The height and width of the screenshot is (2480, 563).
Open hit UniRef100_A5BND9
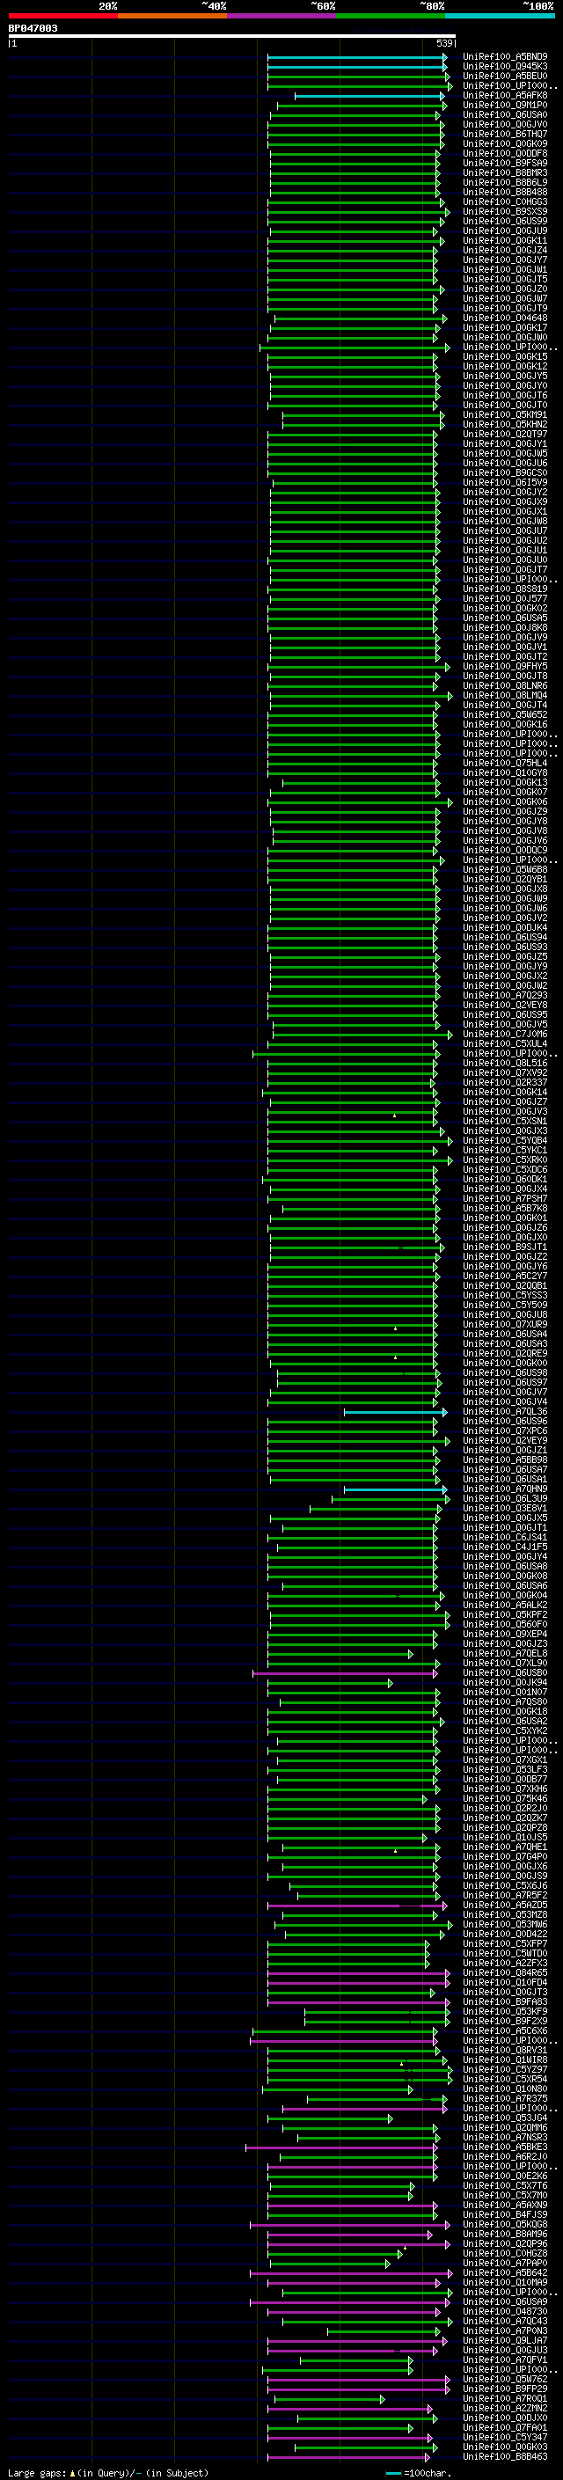point(505,57)
